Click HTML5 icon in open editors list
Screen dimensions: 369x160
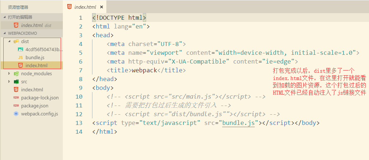pos(16,26)
